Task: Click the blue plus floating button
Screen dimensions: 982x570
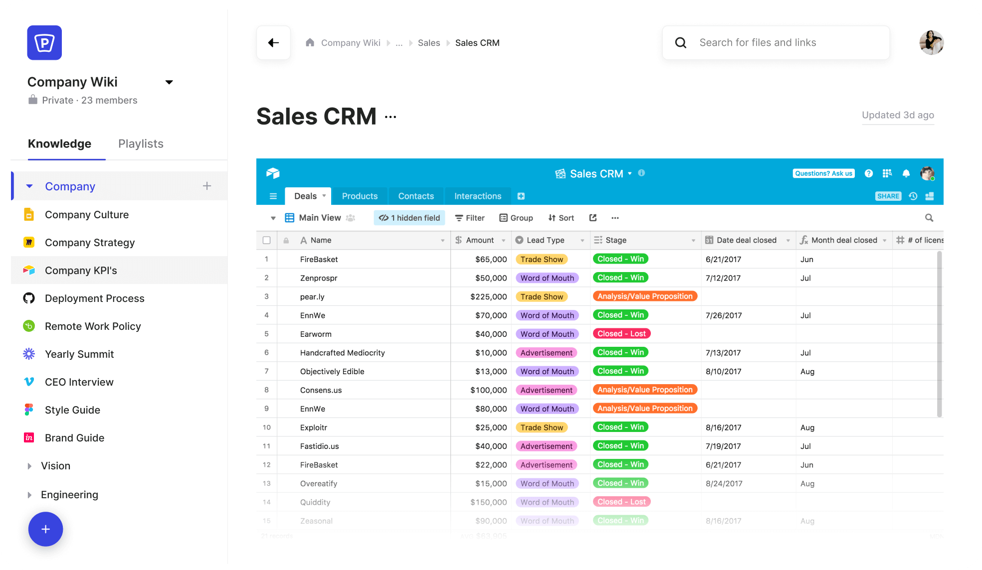Action: pos(45,529)
